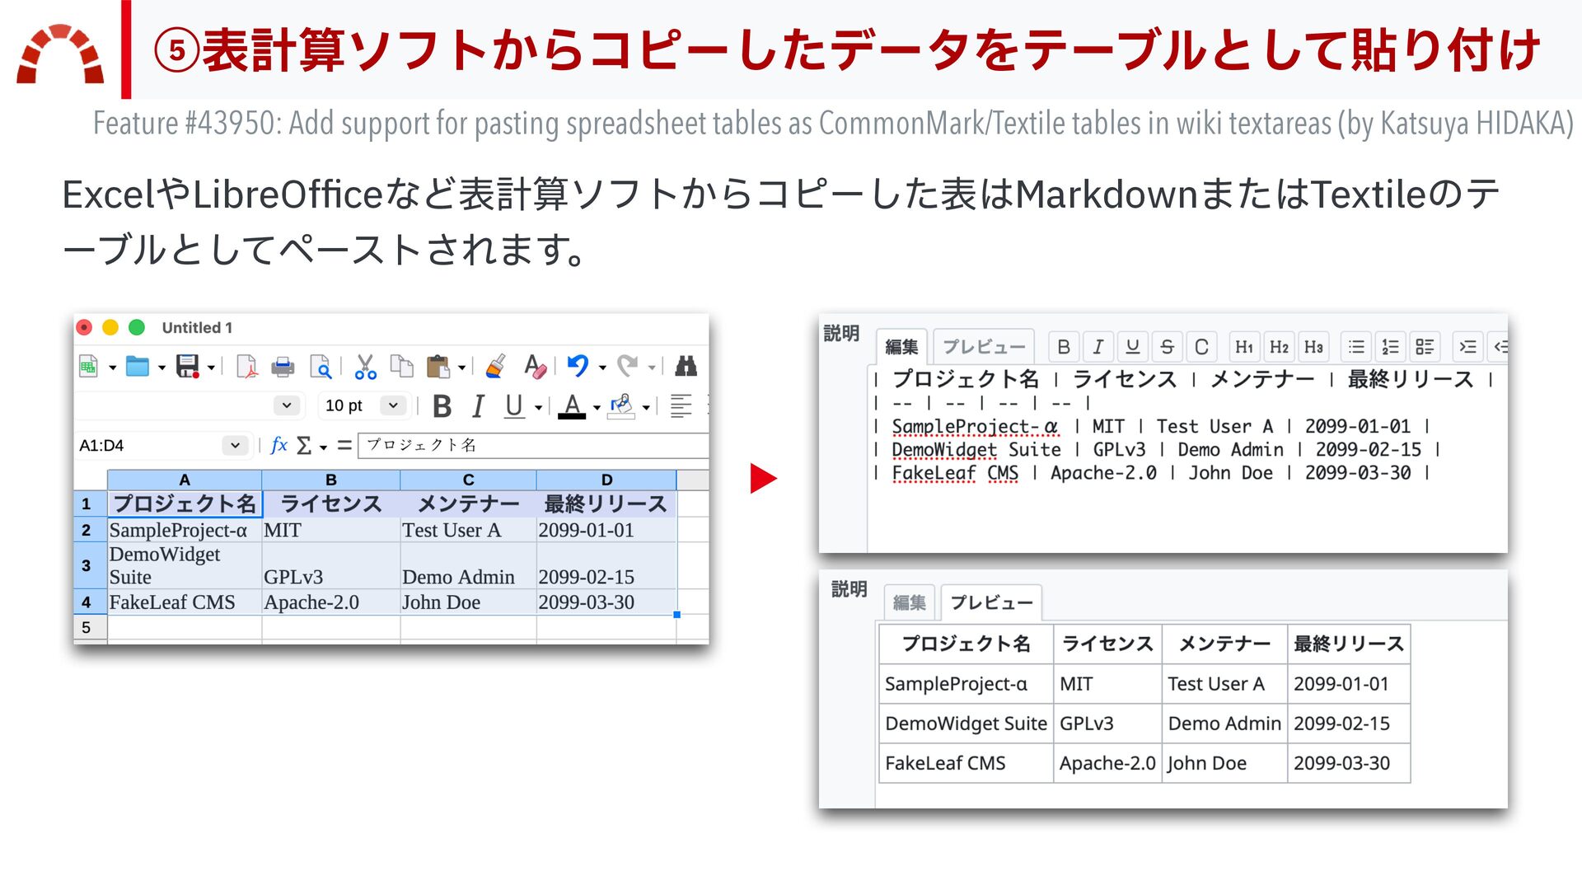Click the H1 heading button
Image resolution: width=1582 pixels, height=890 pixels.
click(x=1244, y=347)
